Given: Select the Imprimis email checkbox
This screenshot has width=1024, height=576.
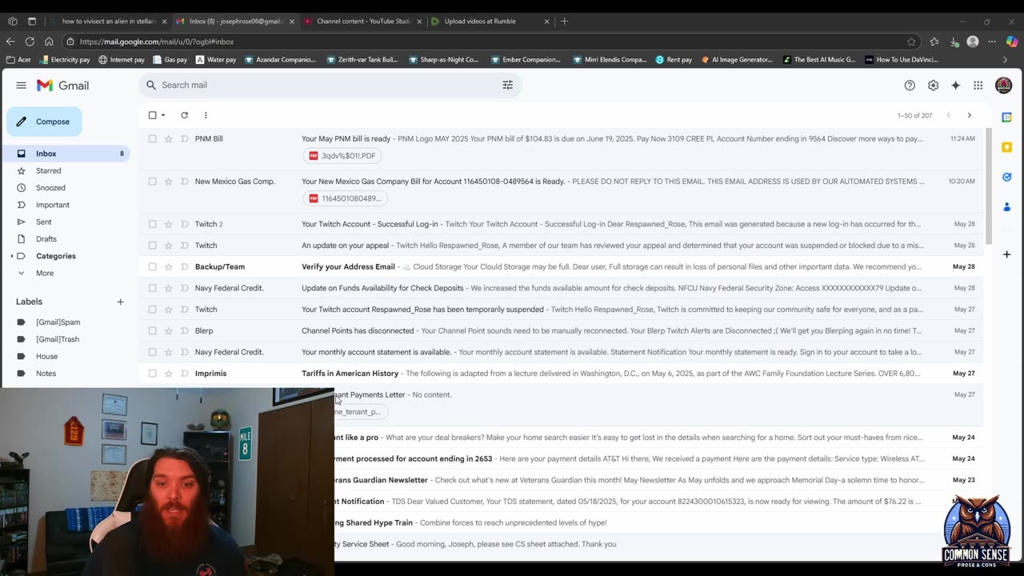Looking at the screenshot, I should point(152,374).
